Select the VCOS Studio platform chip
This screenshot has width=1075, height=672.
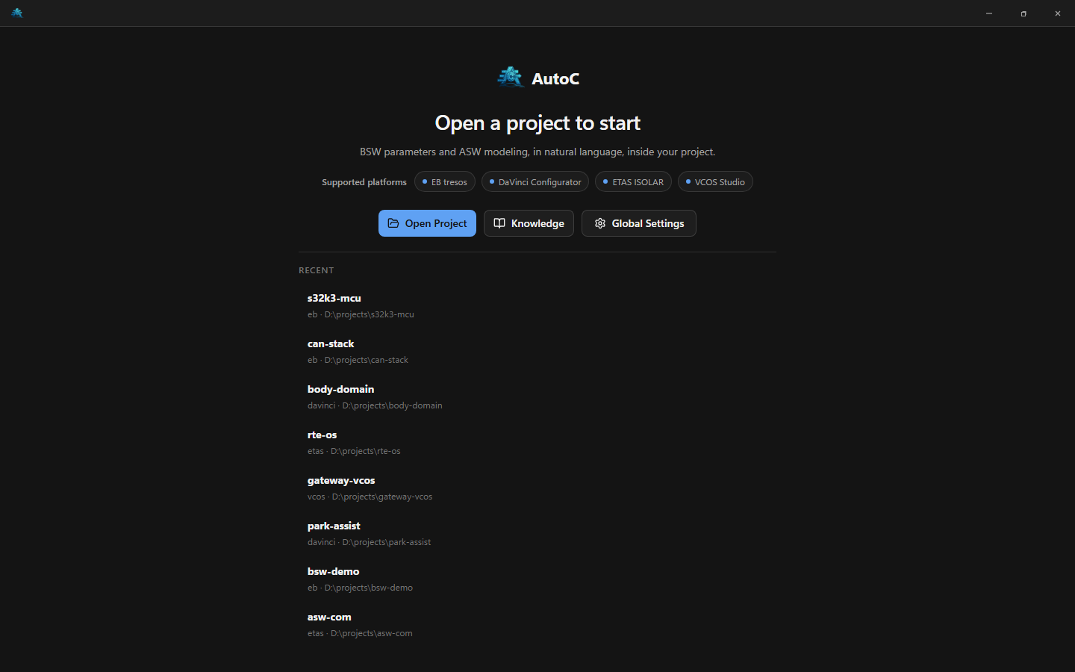point(715,181)
